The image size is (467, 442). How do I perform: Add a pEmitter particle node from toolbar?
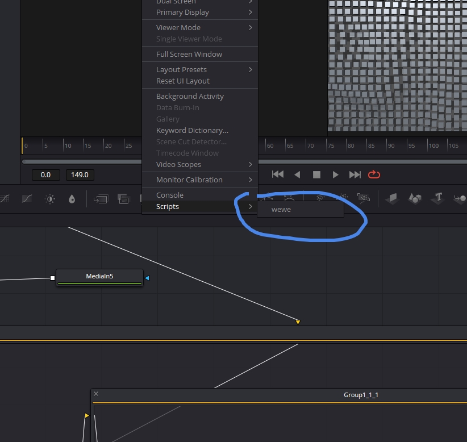[x=320, y=198]
